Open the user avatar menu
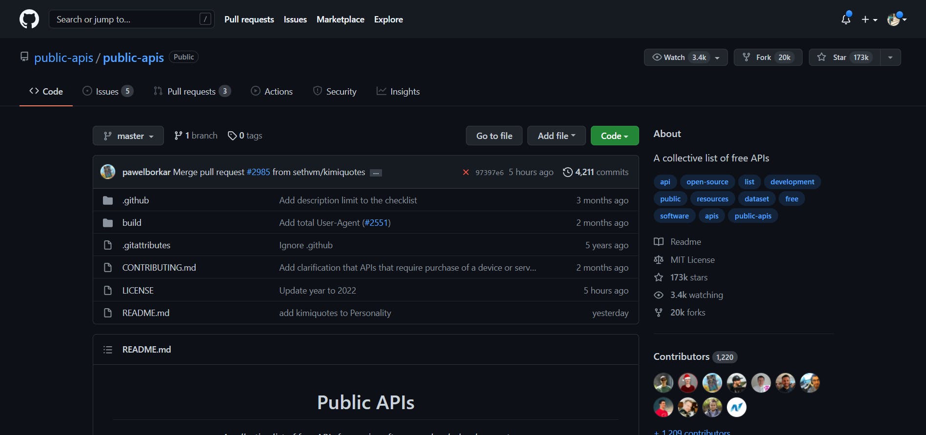The height and width of the screenshot is (435, 926). 897,19
